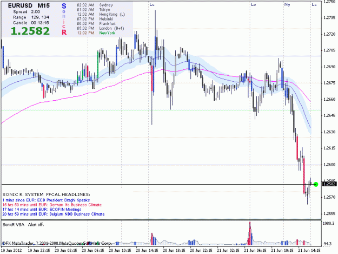Click the 1.2555 price axis label
338x254 pixels.
(329, 213)
